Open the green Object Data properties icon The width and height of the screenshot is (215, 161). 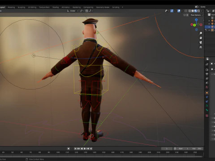click(207, 106)
